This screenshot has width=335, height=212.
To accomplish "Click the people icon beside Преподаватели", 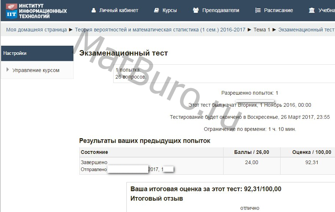I will click(x=196, y=10).
